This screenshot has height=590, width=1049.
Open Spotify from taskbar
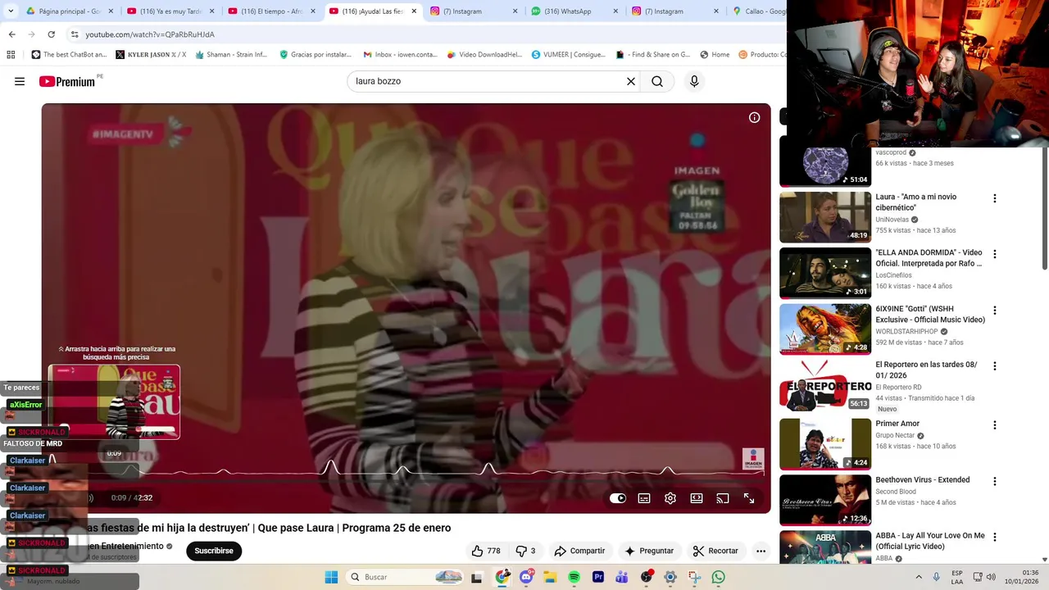[x=574, y=577]
